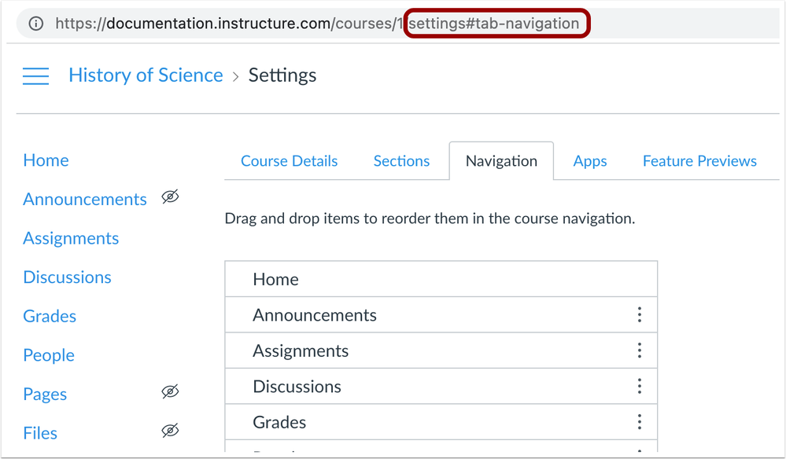This screenshot has height=459, width=786.
Task: Click the browser URL address field
Action: coord(315,24)
